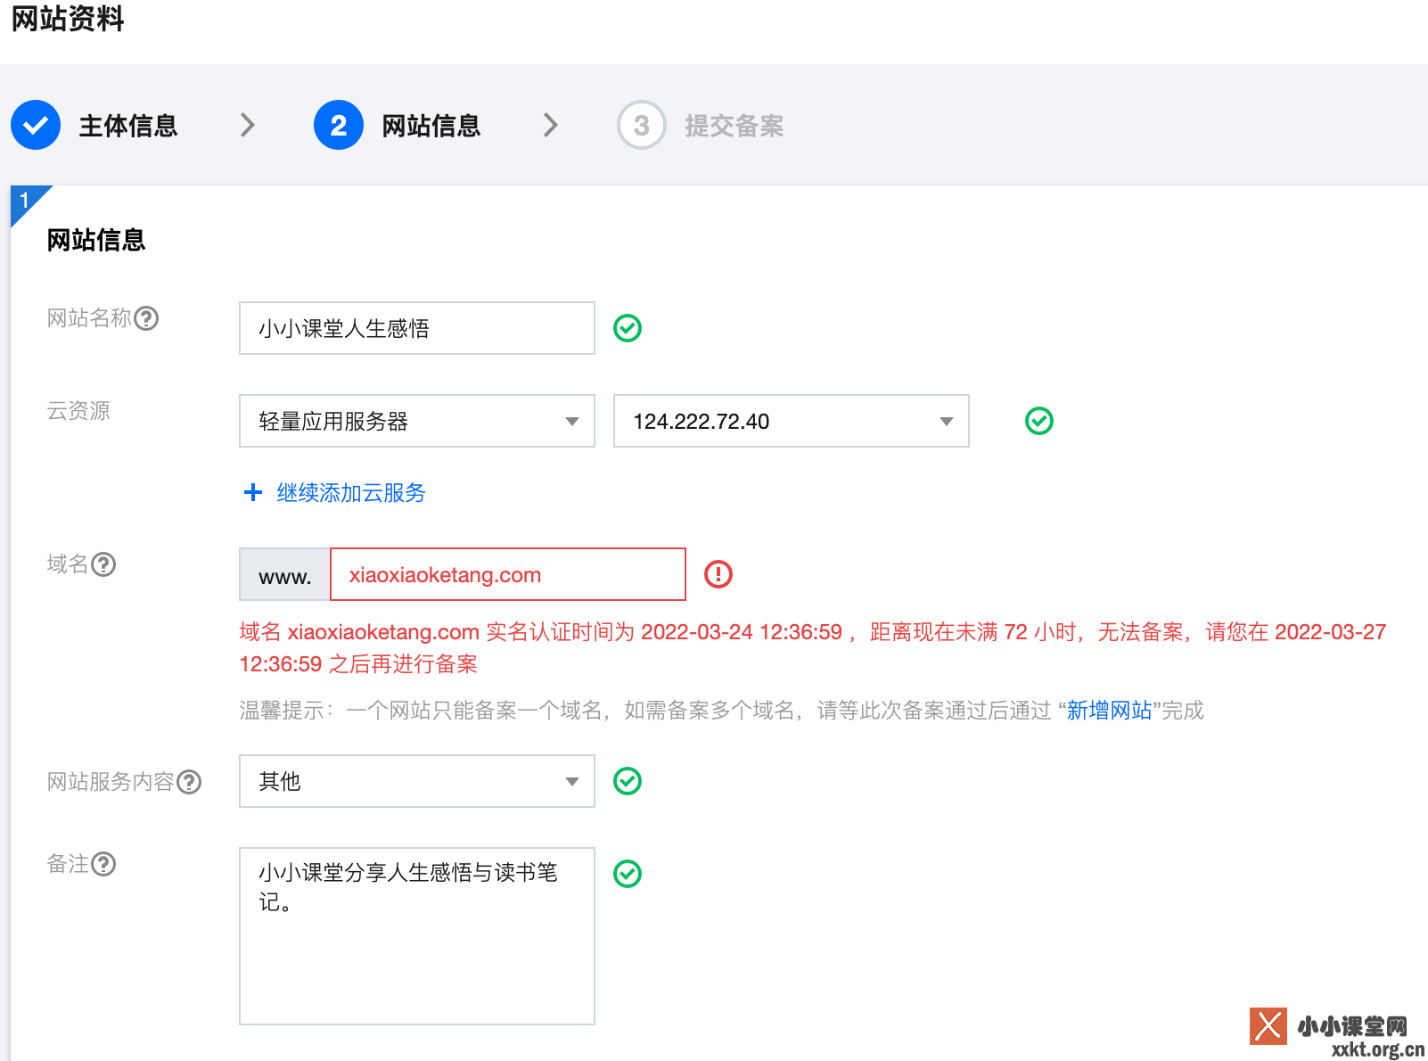Click the green validation check beside IP dropdown
The image size is (1428, 1061).
pos(1039,421)
